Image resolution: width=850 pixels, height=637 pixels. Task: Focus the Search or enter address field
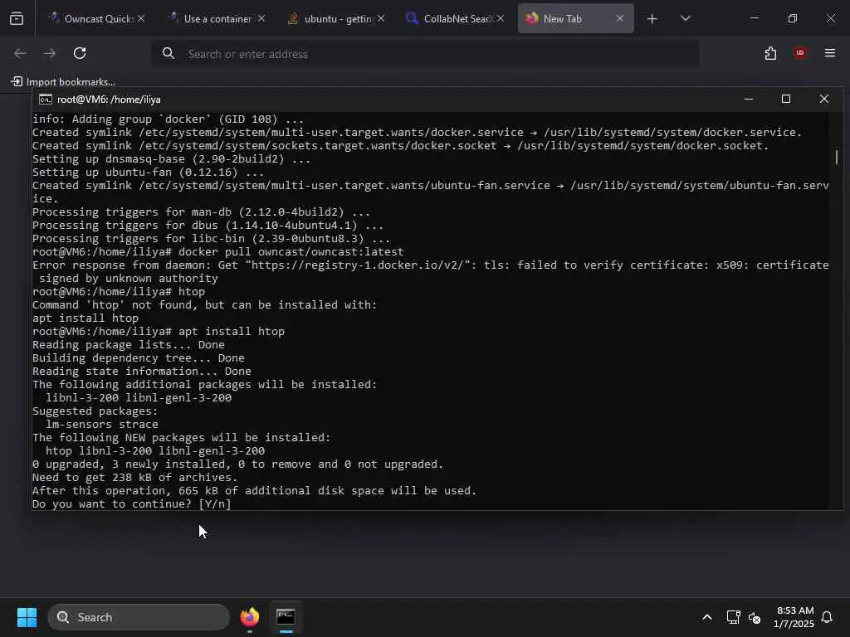pos(425,54)
